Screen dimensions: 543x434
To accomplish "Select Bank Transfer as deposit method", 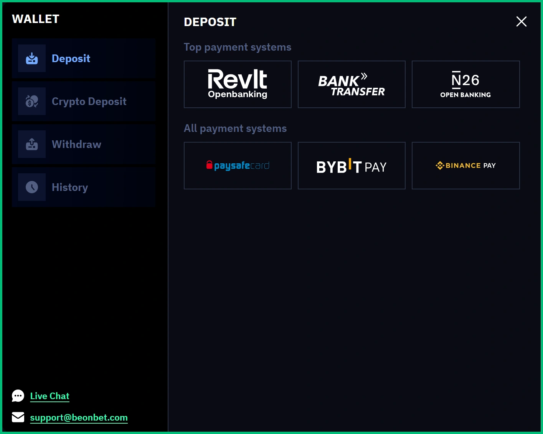I will [352, 84].
